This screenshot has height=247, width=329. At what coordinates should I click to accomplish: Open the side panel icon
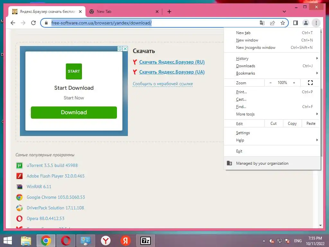(x=296, y=23)
